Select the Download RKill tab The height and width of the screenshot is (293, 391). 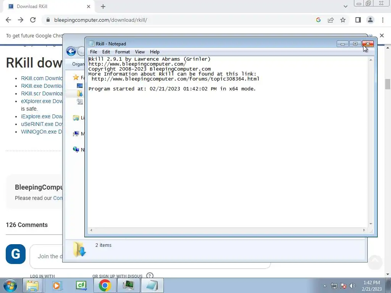click(x=48, y=6)
